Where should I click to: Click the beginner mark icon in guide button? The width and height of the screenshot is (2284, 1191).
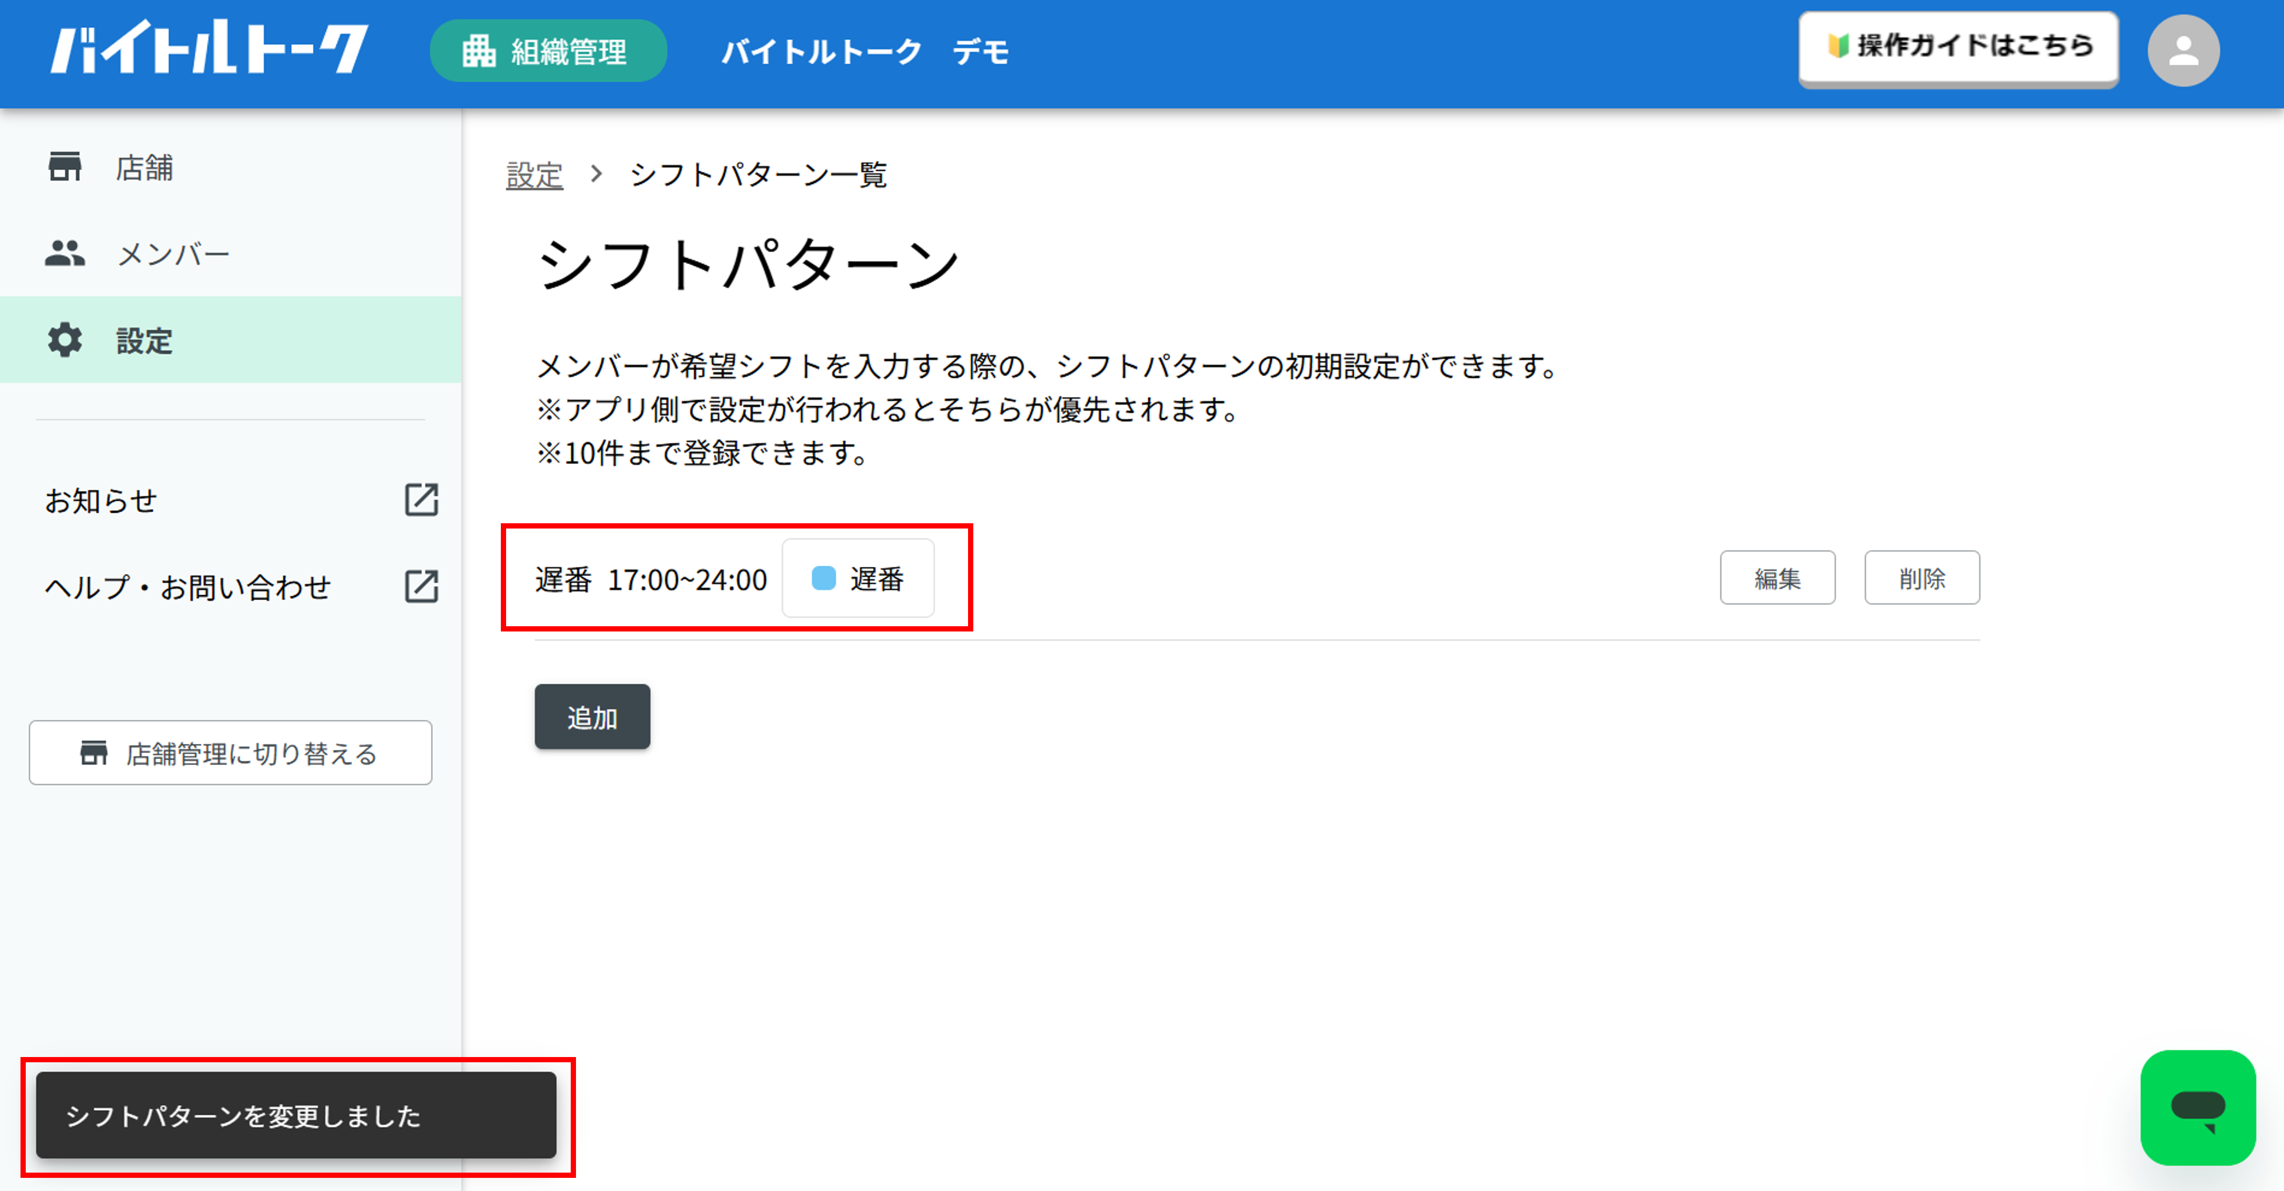pos(1838,45)
